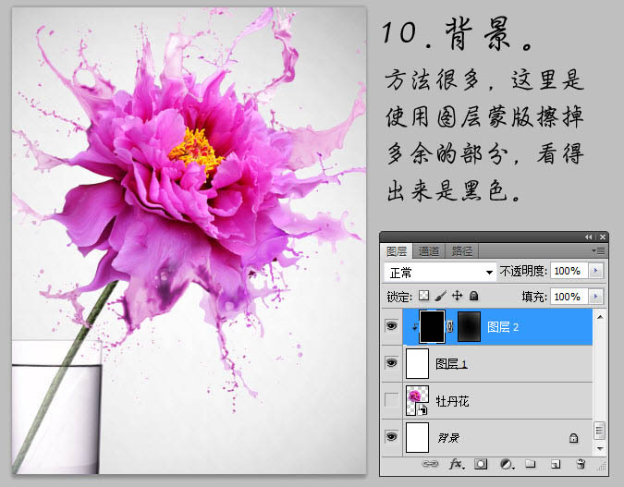
Task: Toggle visibility of 图层 1
Action: tap(392, 364)
